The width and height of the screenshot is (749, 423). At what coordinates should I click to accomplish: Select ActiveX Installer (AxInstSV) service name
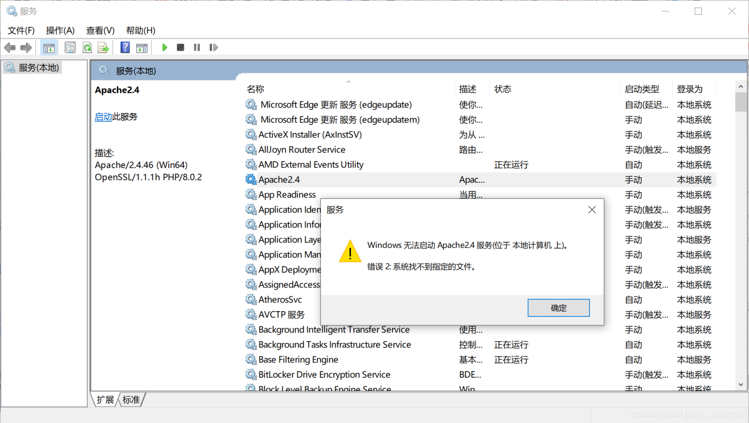point(310,135)
